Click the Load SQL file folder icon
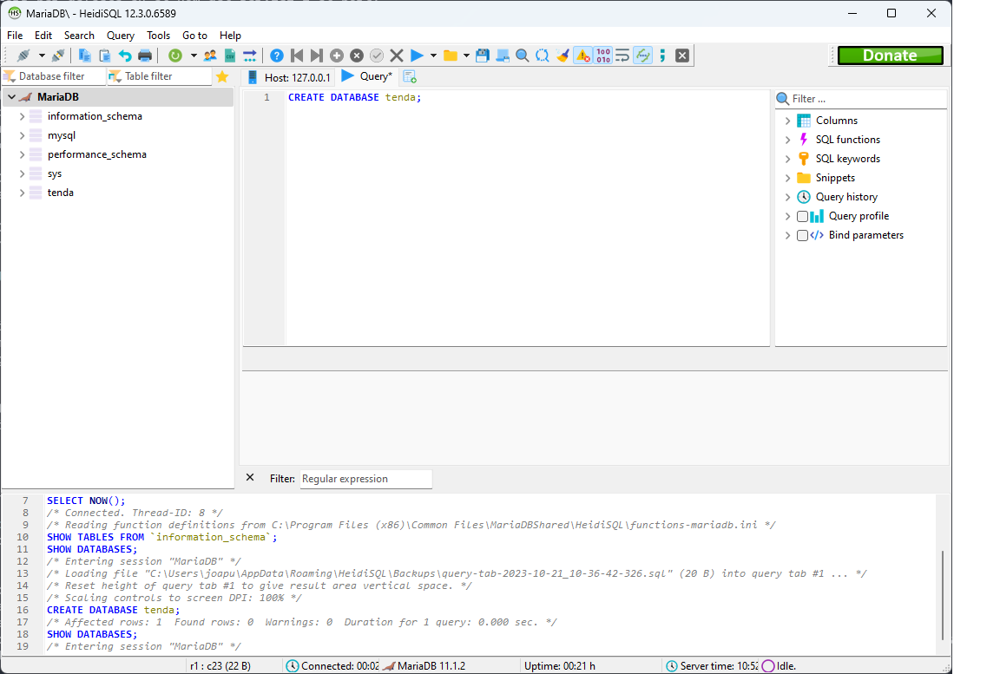This screenshot has height=674, width=1000. 451,56
